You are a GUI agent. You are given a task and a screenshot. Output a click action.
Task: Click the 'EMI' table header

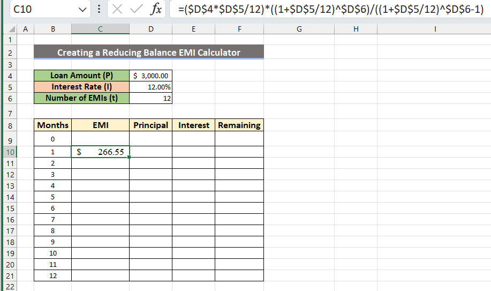(100, 125)
